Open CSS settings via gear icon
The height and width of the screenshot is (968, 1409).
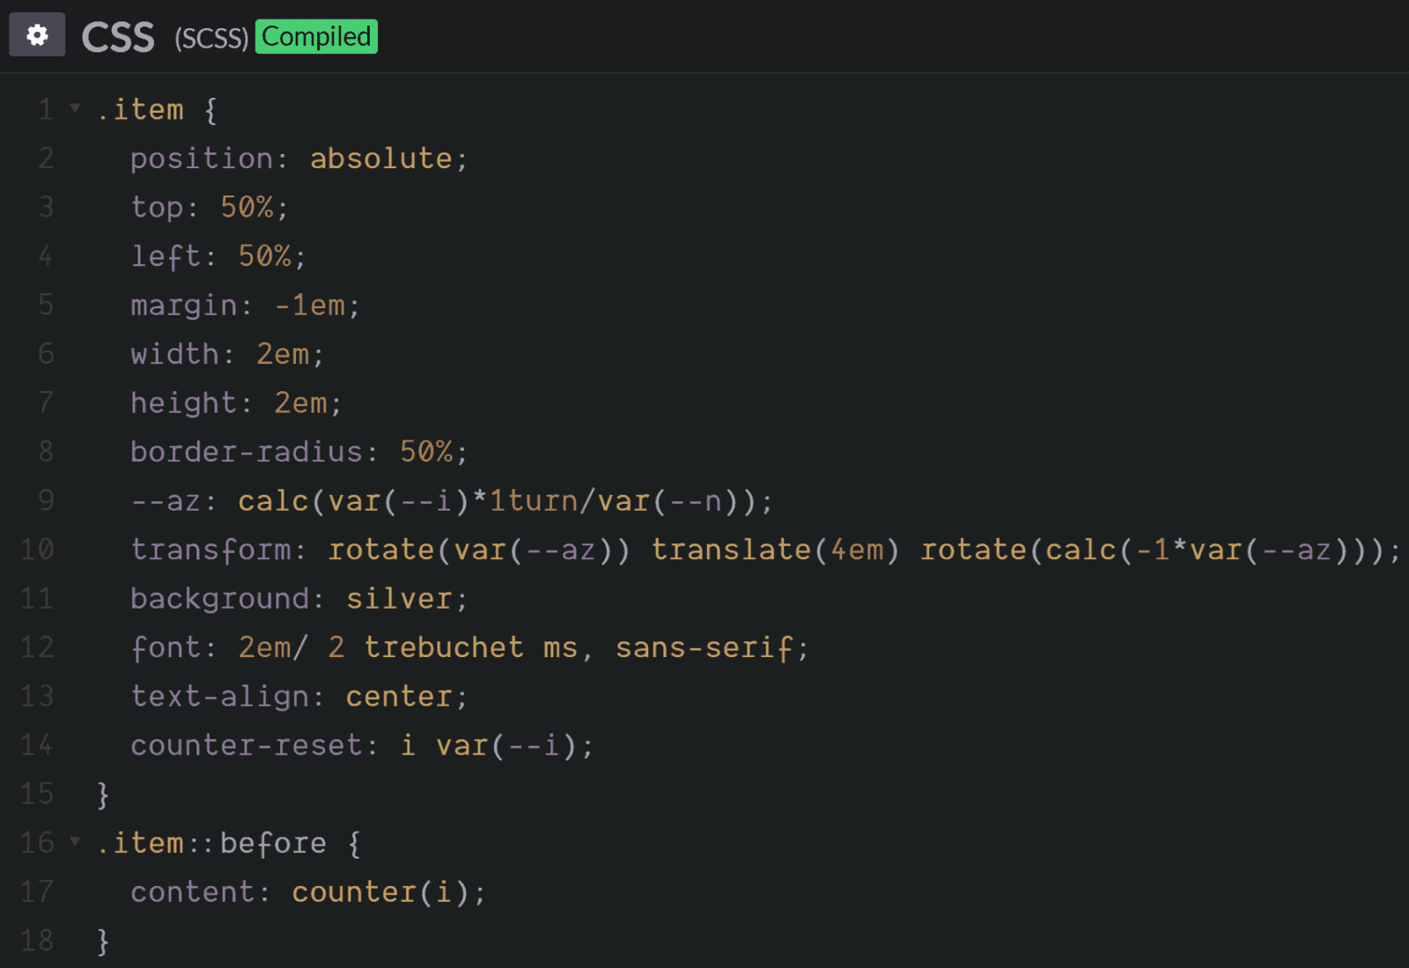(37, 35)
